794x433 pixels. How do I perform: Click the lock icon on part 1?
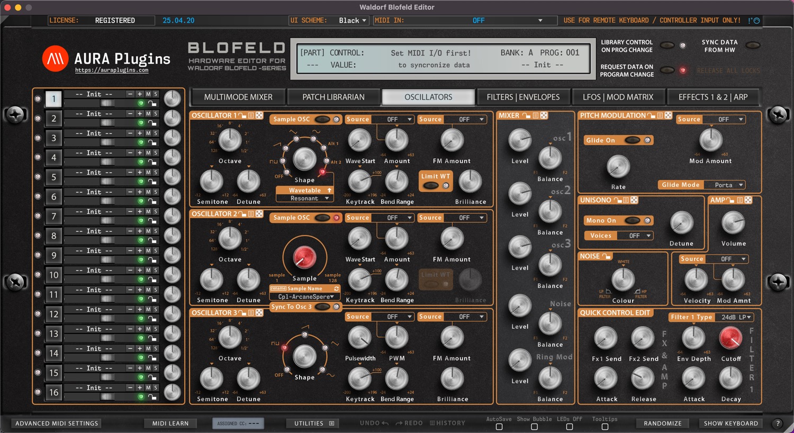tap(152, 103)
